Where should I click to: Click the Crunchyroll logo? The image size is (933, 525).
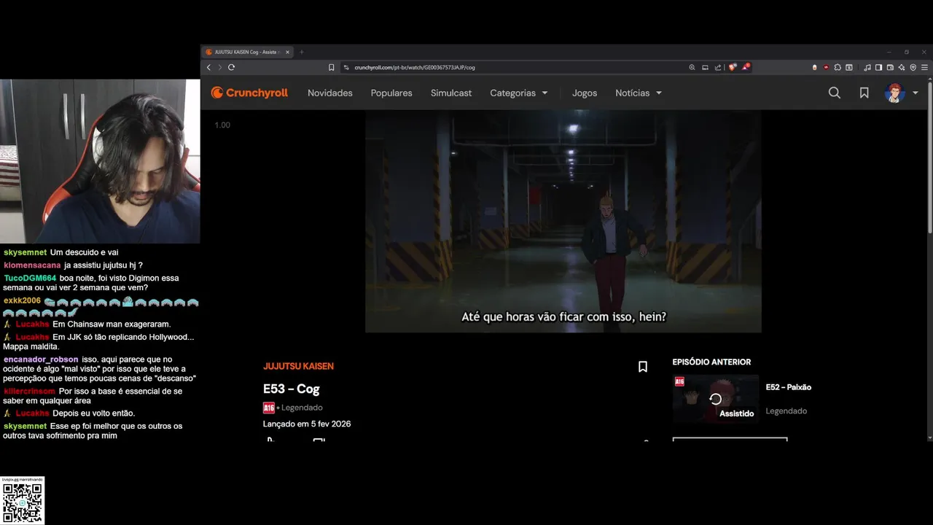point(249,93)
